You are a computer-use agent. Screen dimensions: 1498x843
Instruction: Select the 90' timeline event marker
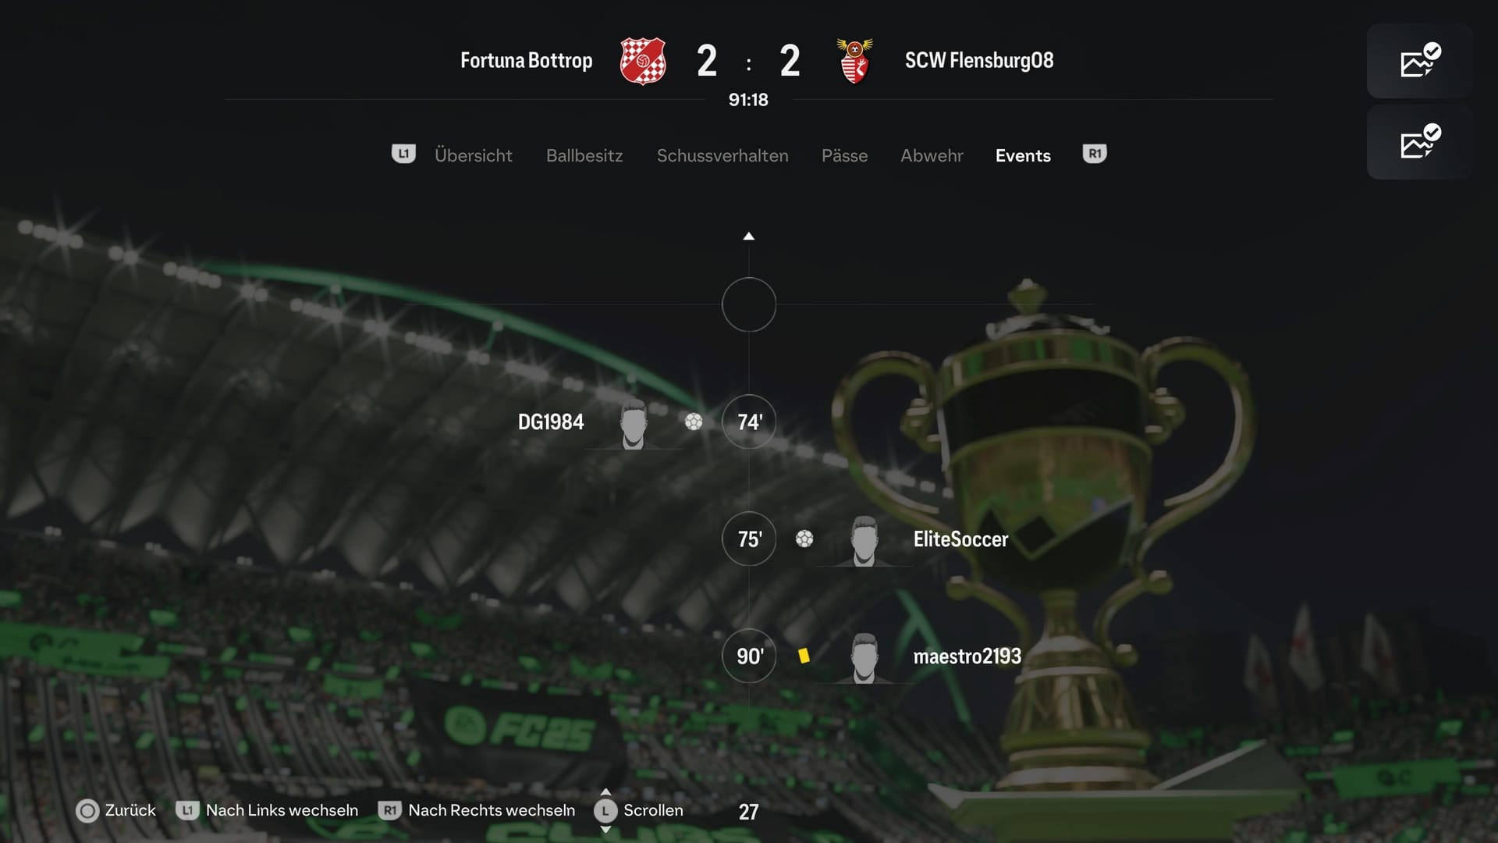[749, 656]
